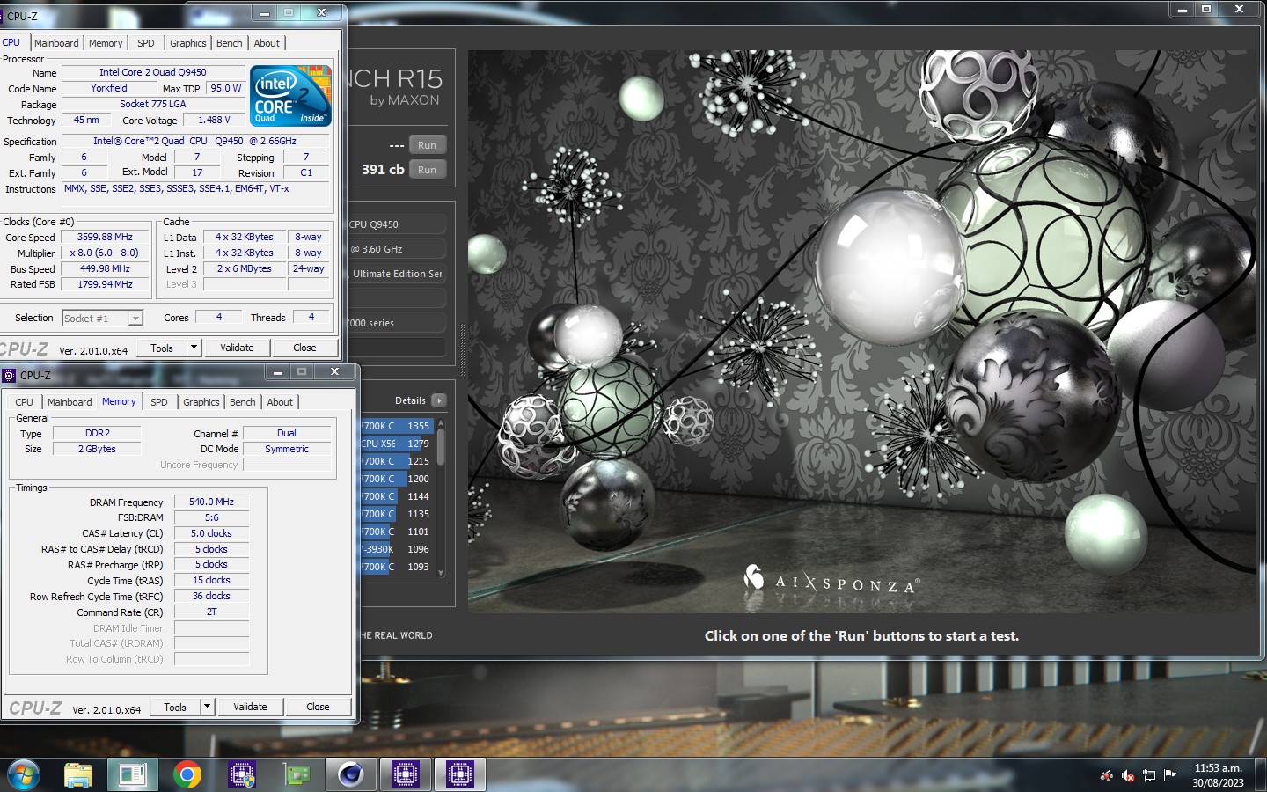This screenshot has height=792, width=1267.
Task: Open Graphics tab in upper CPU-Z window
Action: pos(188,43)
